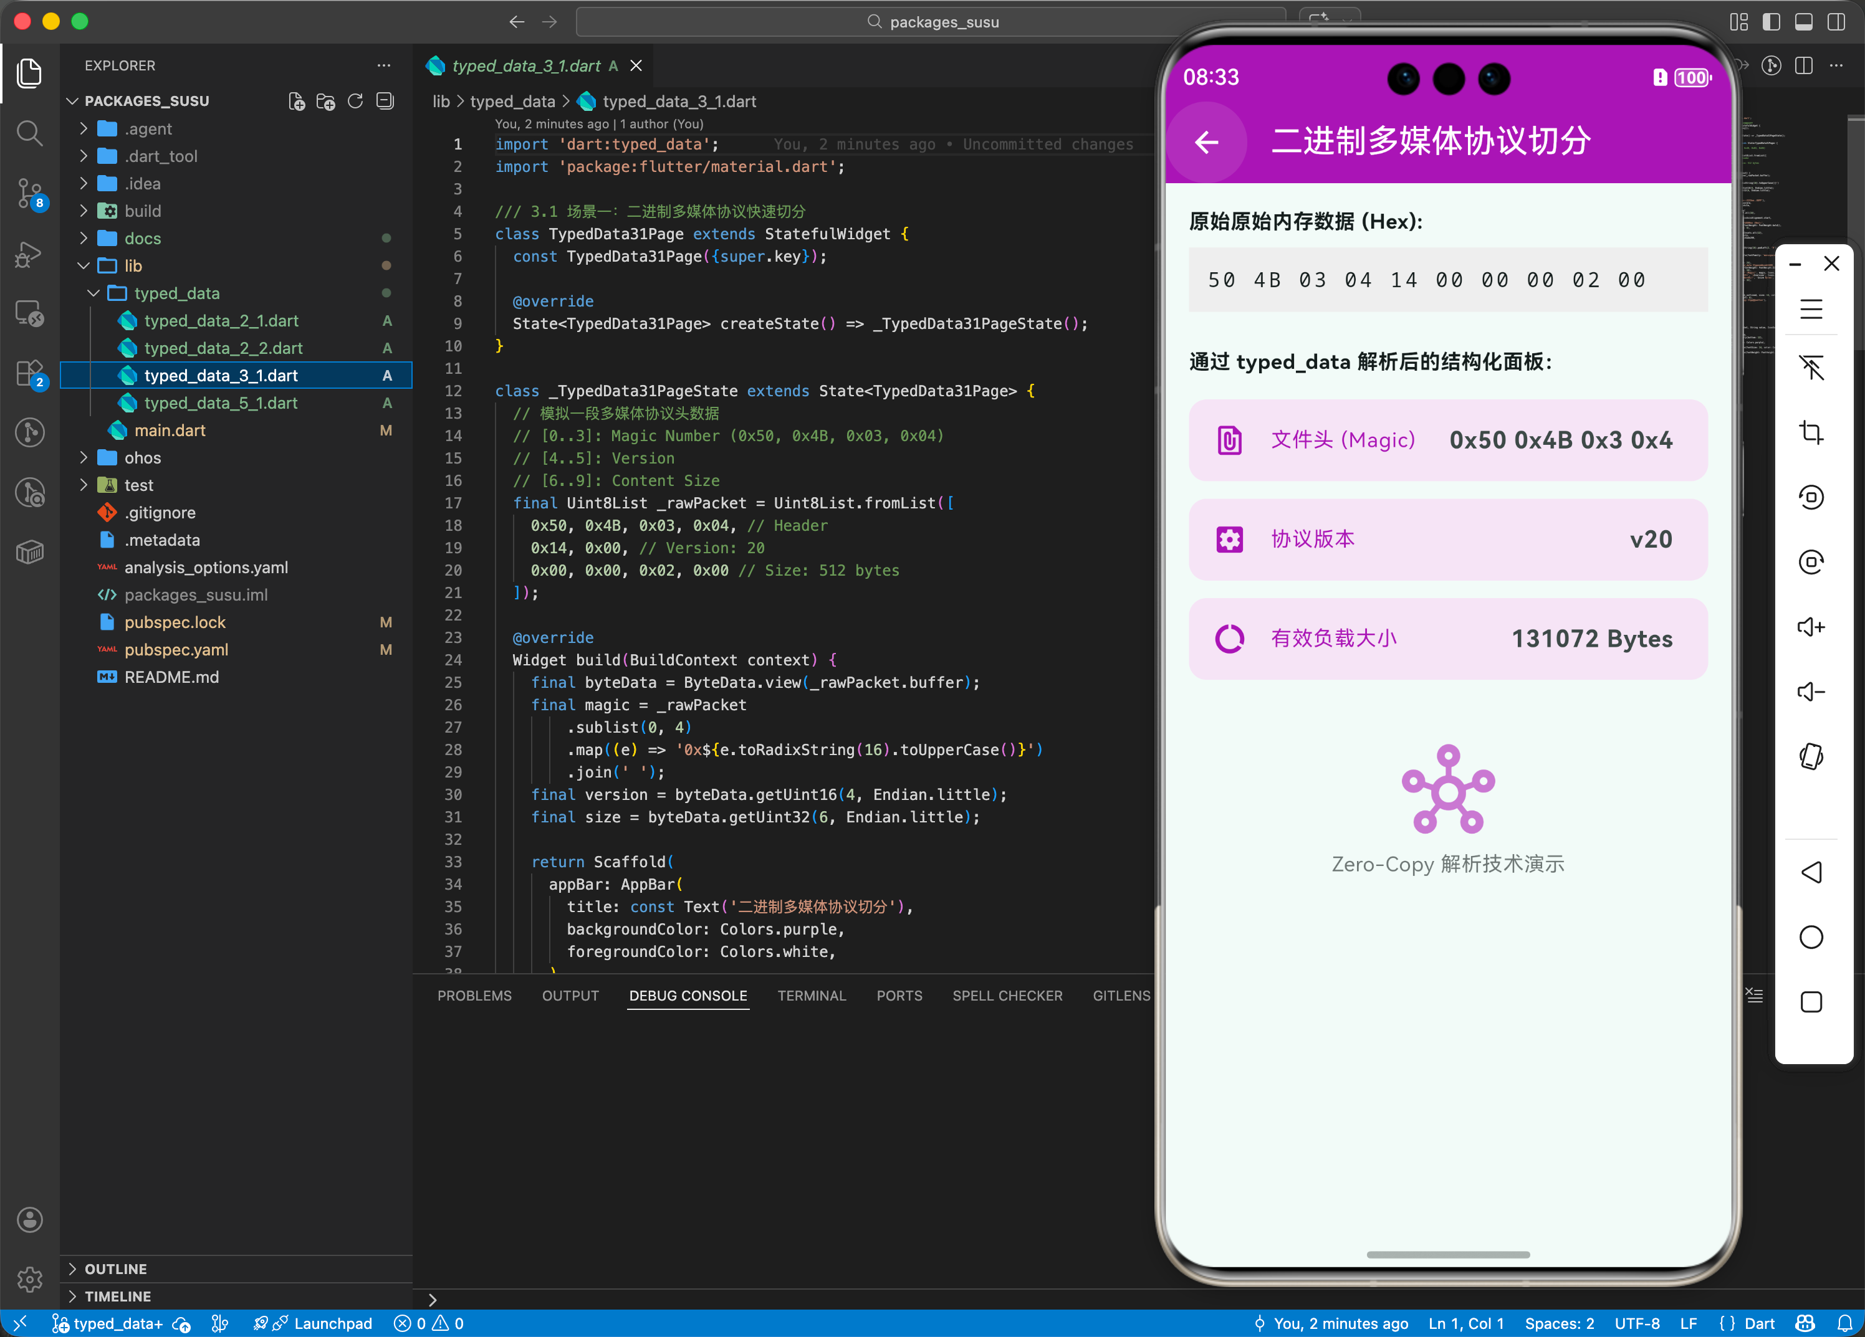Switch to the TERMINAL panel tab
This screenshot has height=1337, width=1865.
click(x=811, y=995)
